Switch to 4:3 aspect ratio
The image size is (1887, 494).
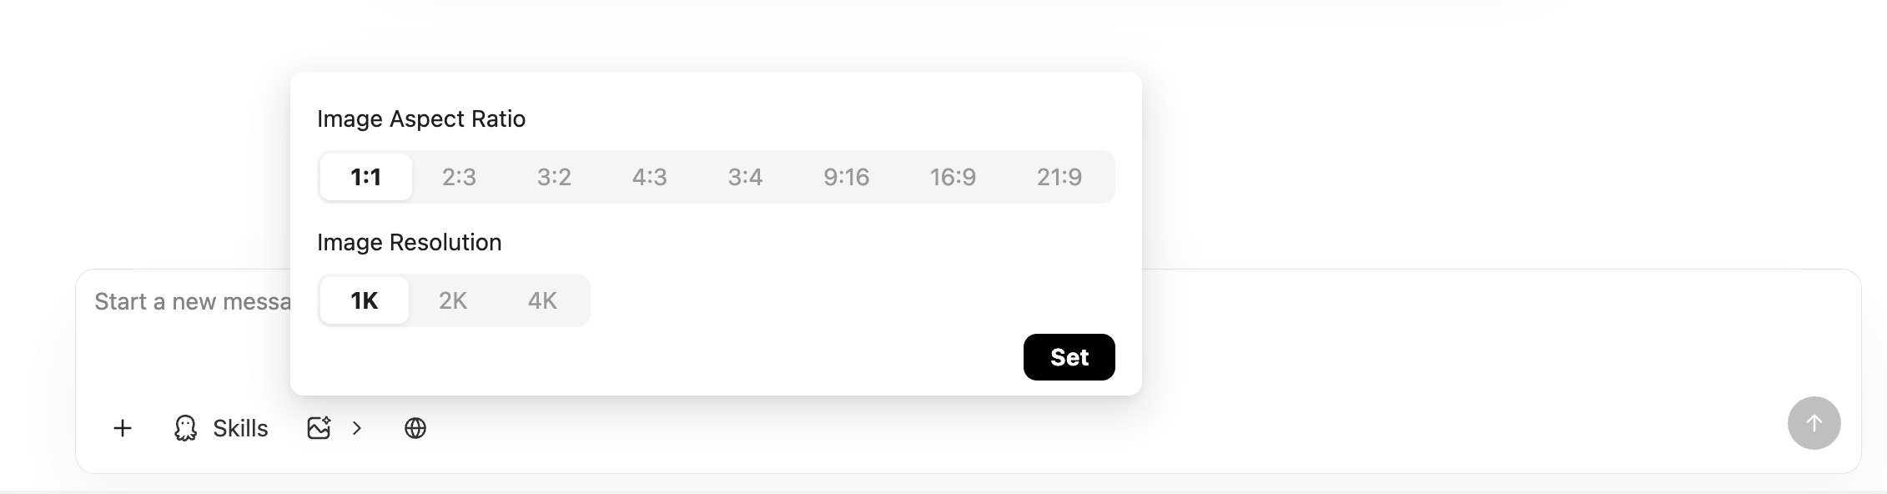coord(649,177)
